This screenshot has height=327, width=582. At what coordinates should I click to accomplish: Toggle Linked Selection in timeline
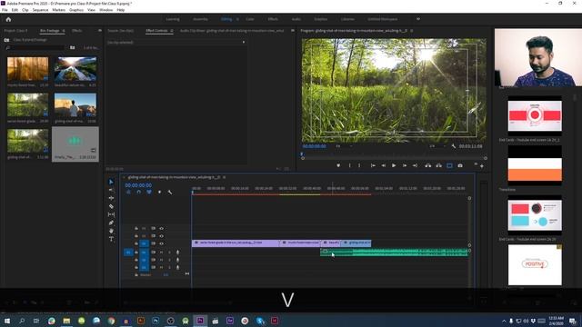(x=149, y=192)
